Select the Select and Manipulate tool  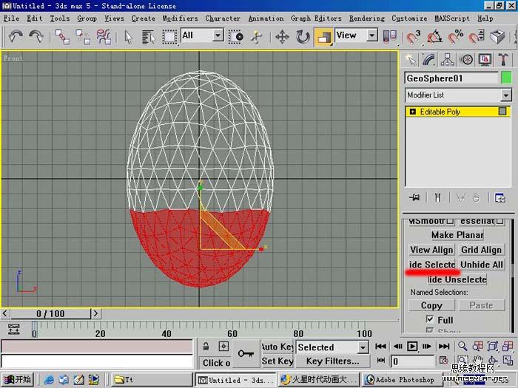pyautogui.click(x=256, y=37)
